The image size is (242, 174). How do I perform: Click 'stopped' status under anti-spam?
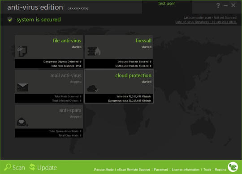click(x=75, y=116)
